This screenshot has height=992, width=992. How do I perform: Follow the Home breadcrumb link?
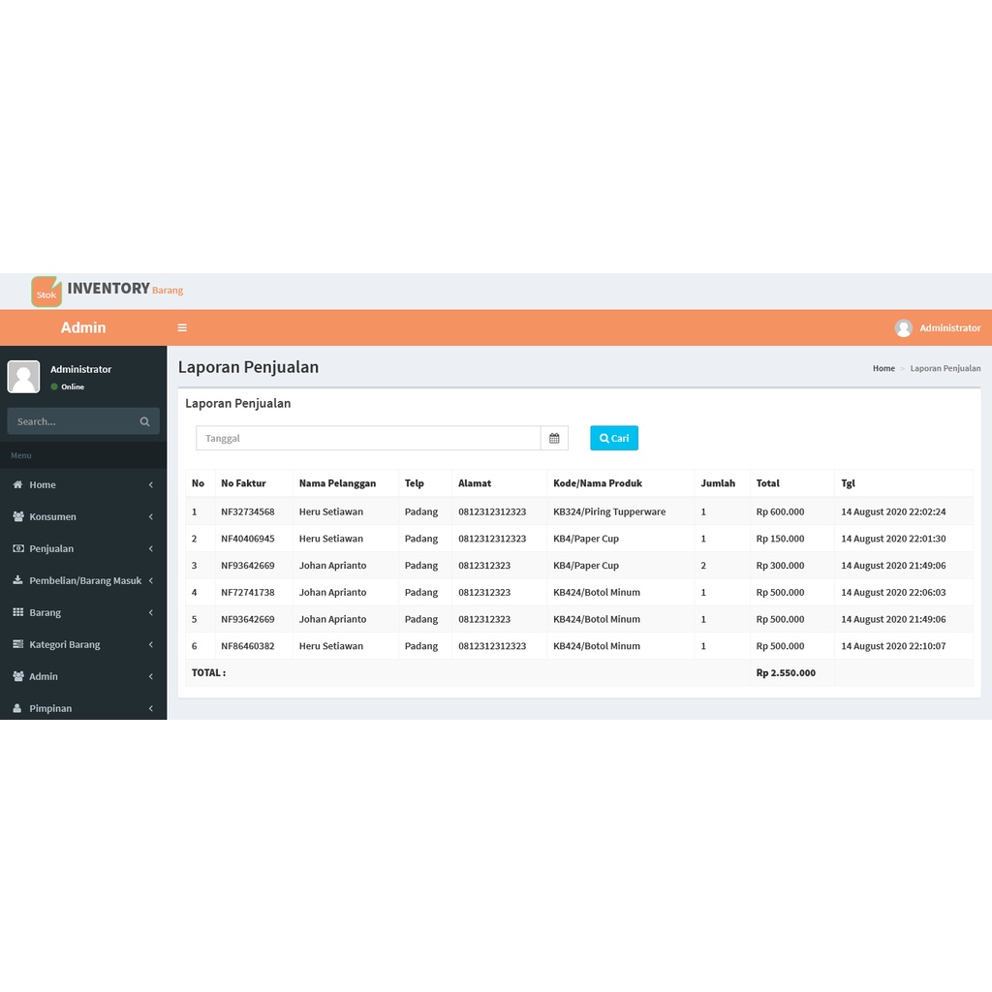(883, 368)
